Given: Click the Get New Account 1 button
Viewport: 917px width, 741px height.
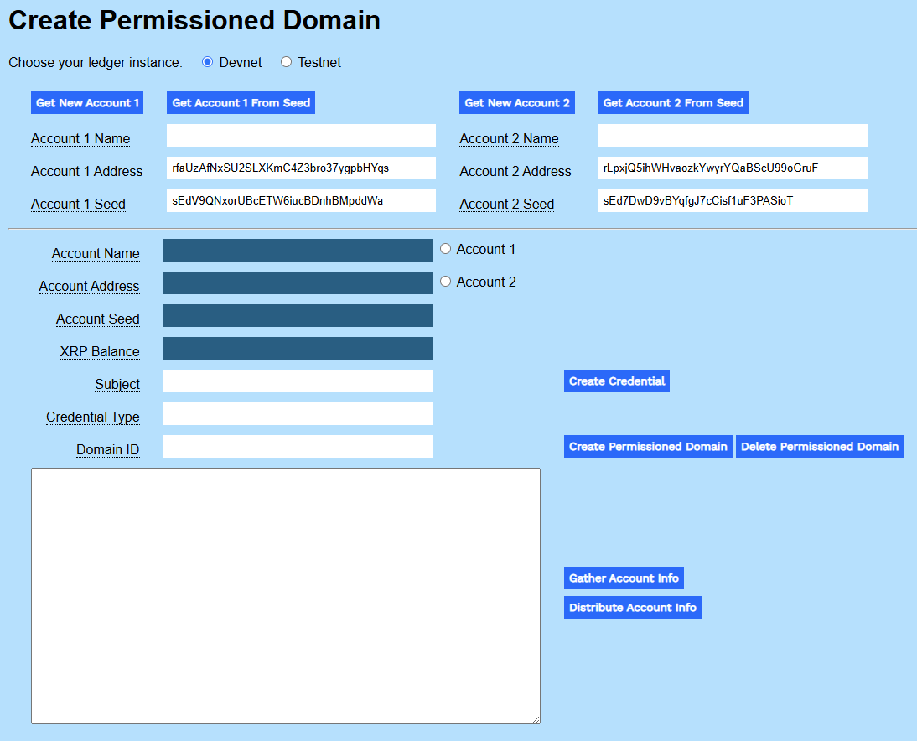Looking at the screenshot, I should (87, 103).
